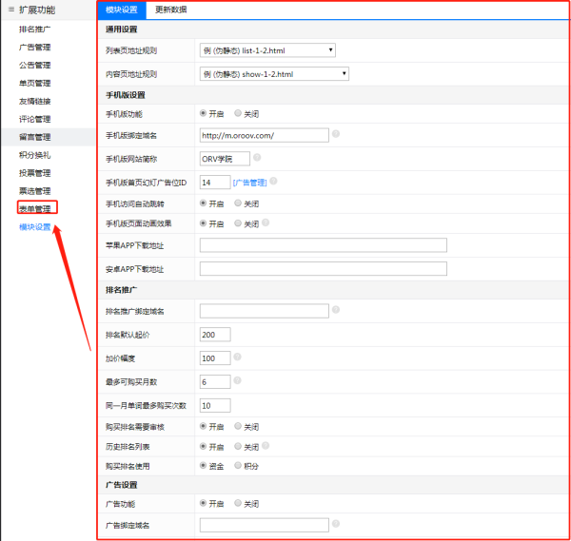Open 排名推广 in the sidebar
The width and height of the screenshot is (571, 541).
tap(34, 29)
